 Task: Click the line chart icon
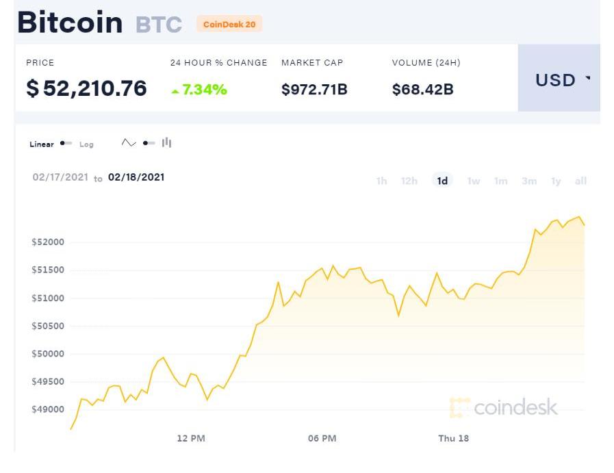click(x=129, y=143)
